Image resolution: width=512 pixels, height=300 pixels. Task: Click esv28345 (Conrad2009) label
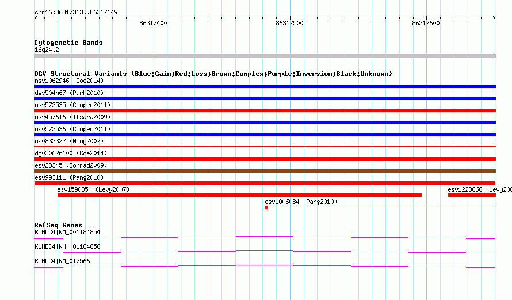(x=71, y=165)
